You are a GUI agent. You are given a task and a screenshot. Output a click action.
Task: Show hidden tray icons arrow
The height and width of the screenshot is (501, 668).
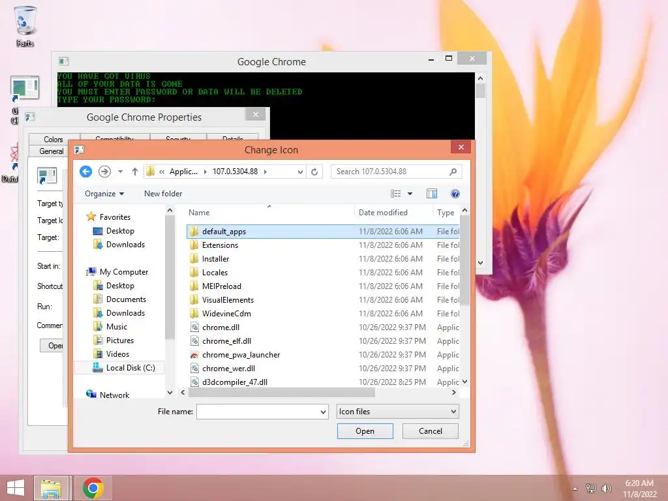tap(575, 489)
